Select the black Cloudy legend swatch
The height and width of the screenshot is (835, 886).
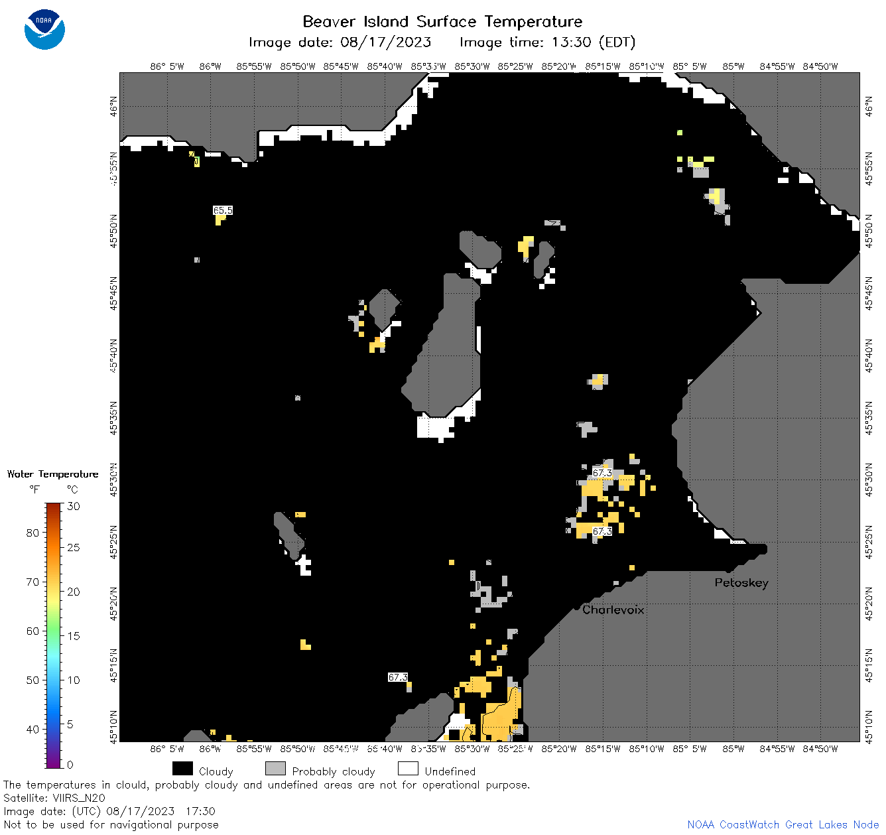(x=182, y=769)
